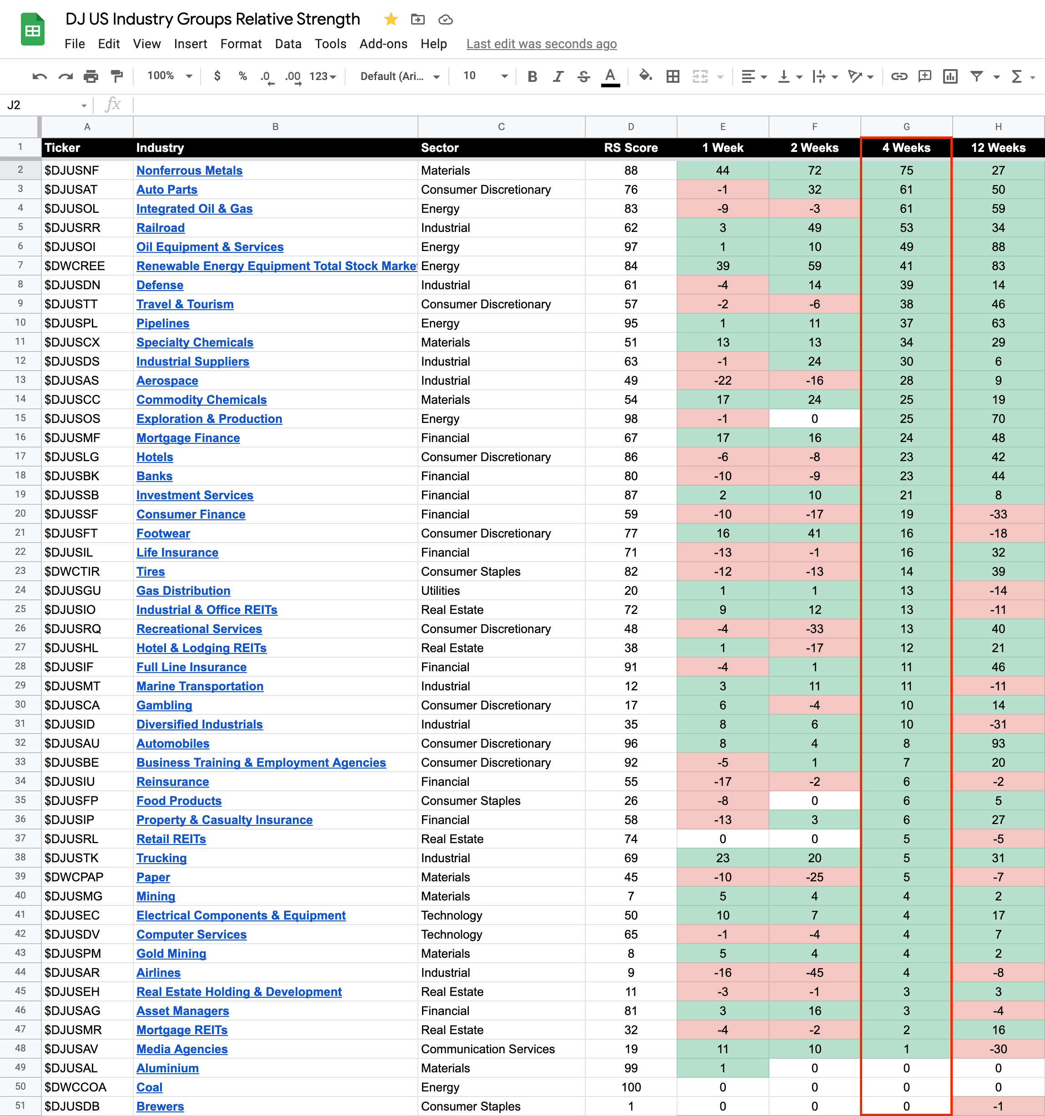Click the Create a filter funnel icon
1045x1116 pixels.
tap(976, 76)
